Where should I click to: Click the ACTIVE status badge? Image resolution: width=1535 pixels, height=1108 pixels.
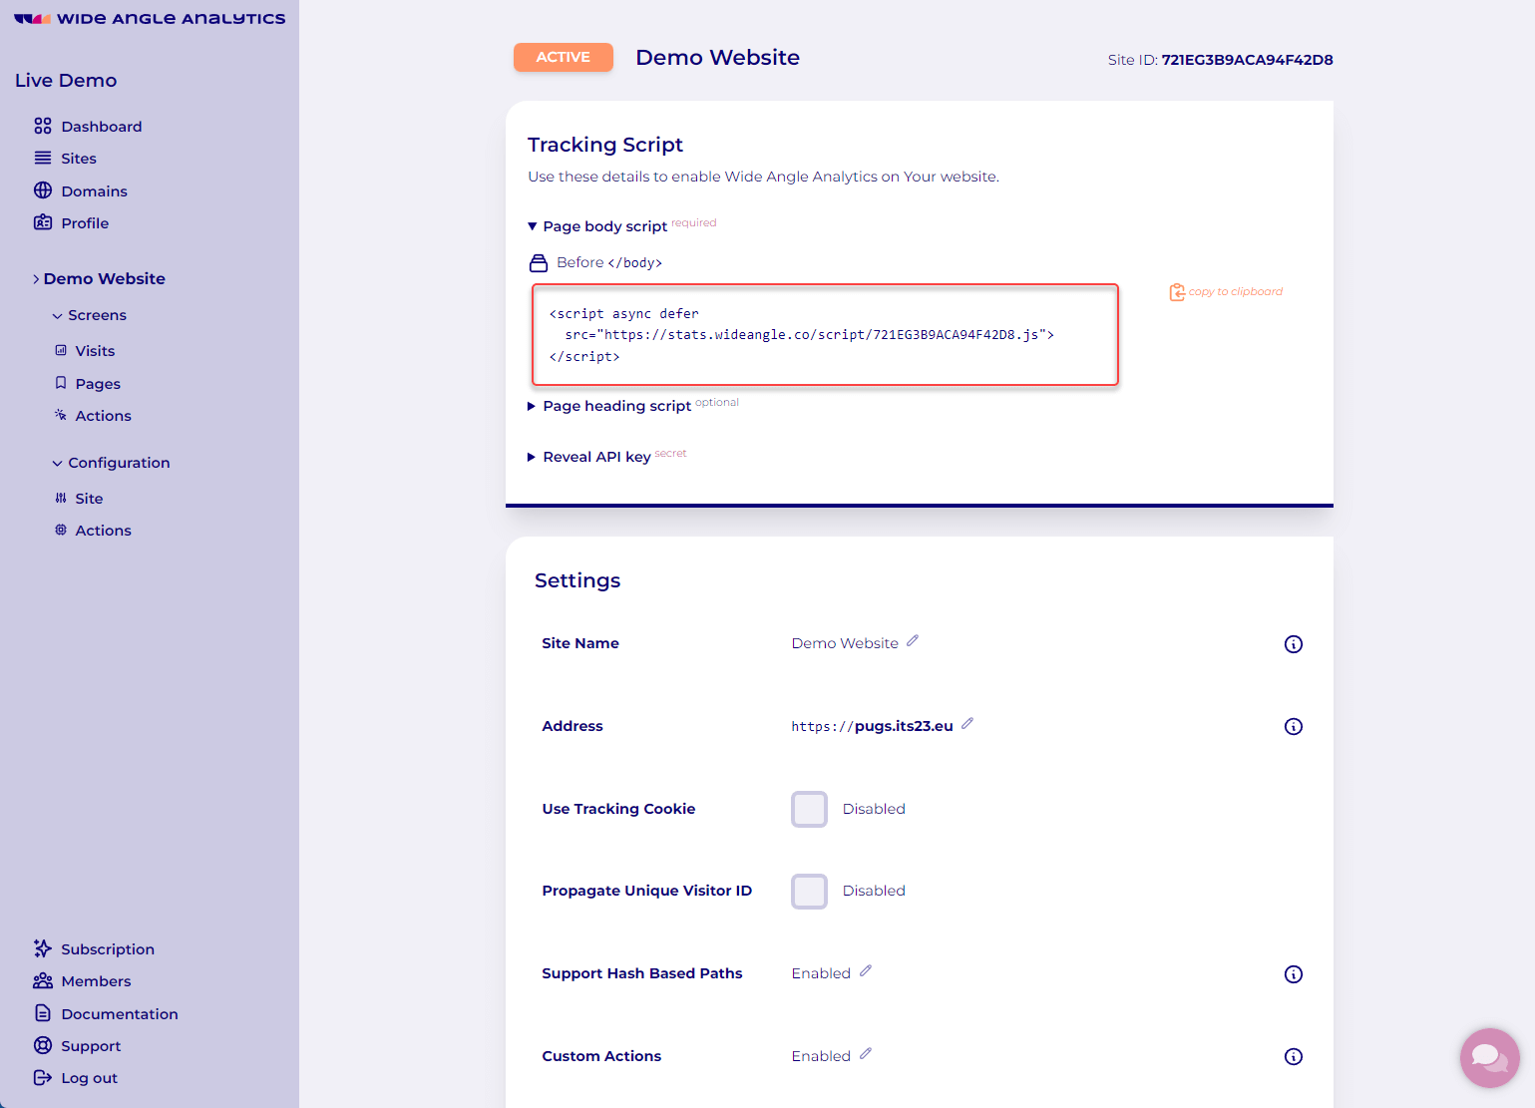click(x=564, y=57)
